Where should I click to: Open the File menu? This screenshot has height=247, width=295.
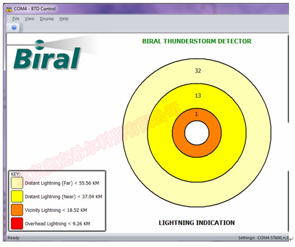tap(16, 19)
